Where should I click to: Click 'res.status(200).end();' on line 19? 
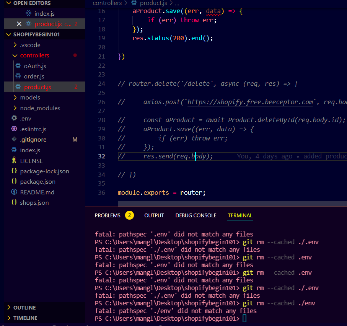coord(173,38)
